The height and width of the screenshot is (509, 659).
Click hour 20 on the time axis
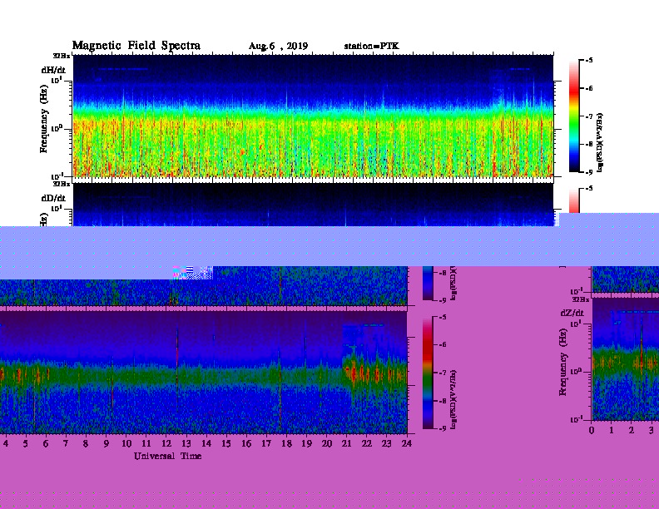pyautogui.click(x=326, y=443)
